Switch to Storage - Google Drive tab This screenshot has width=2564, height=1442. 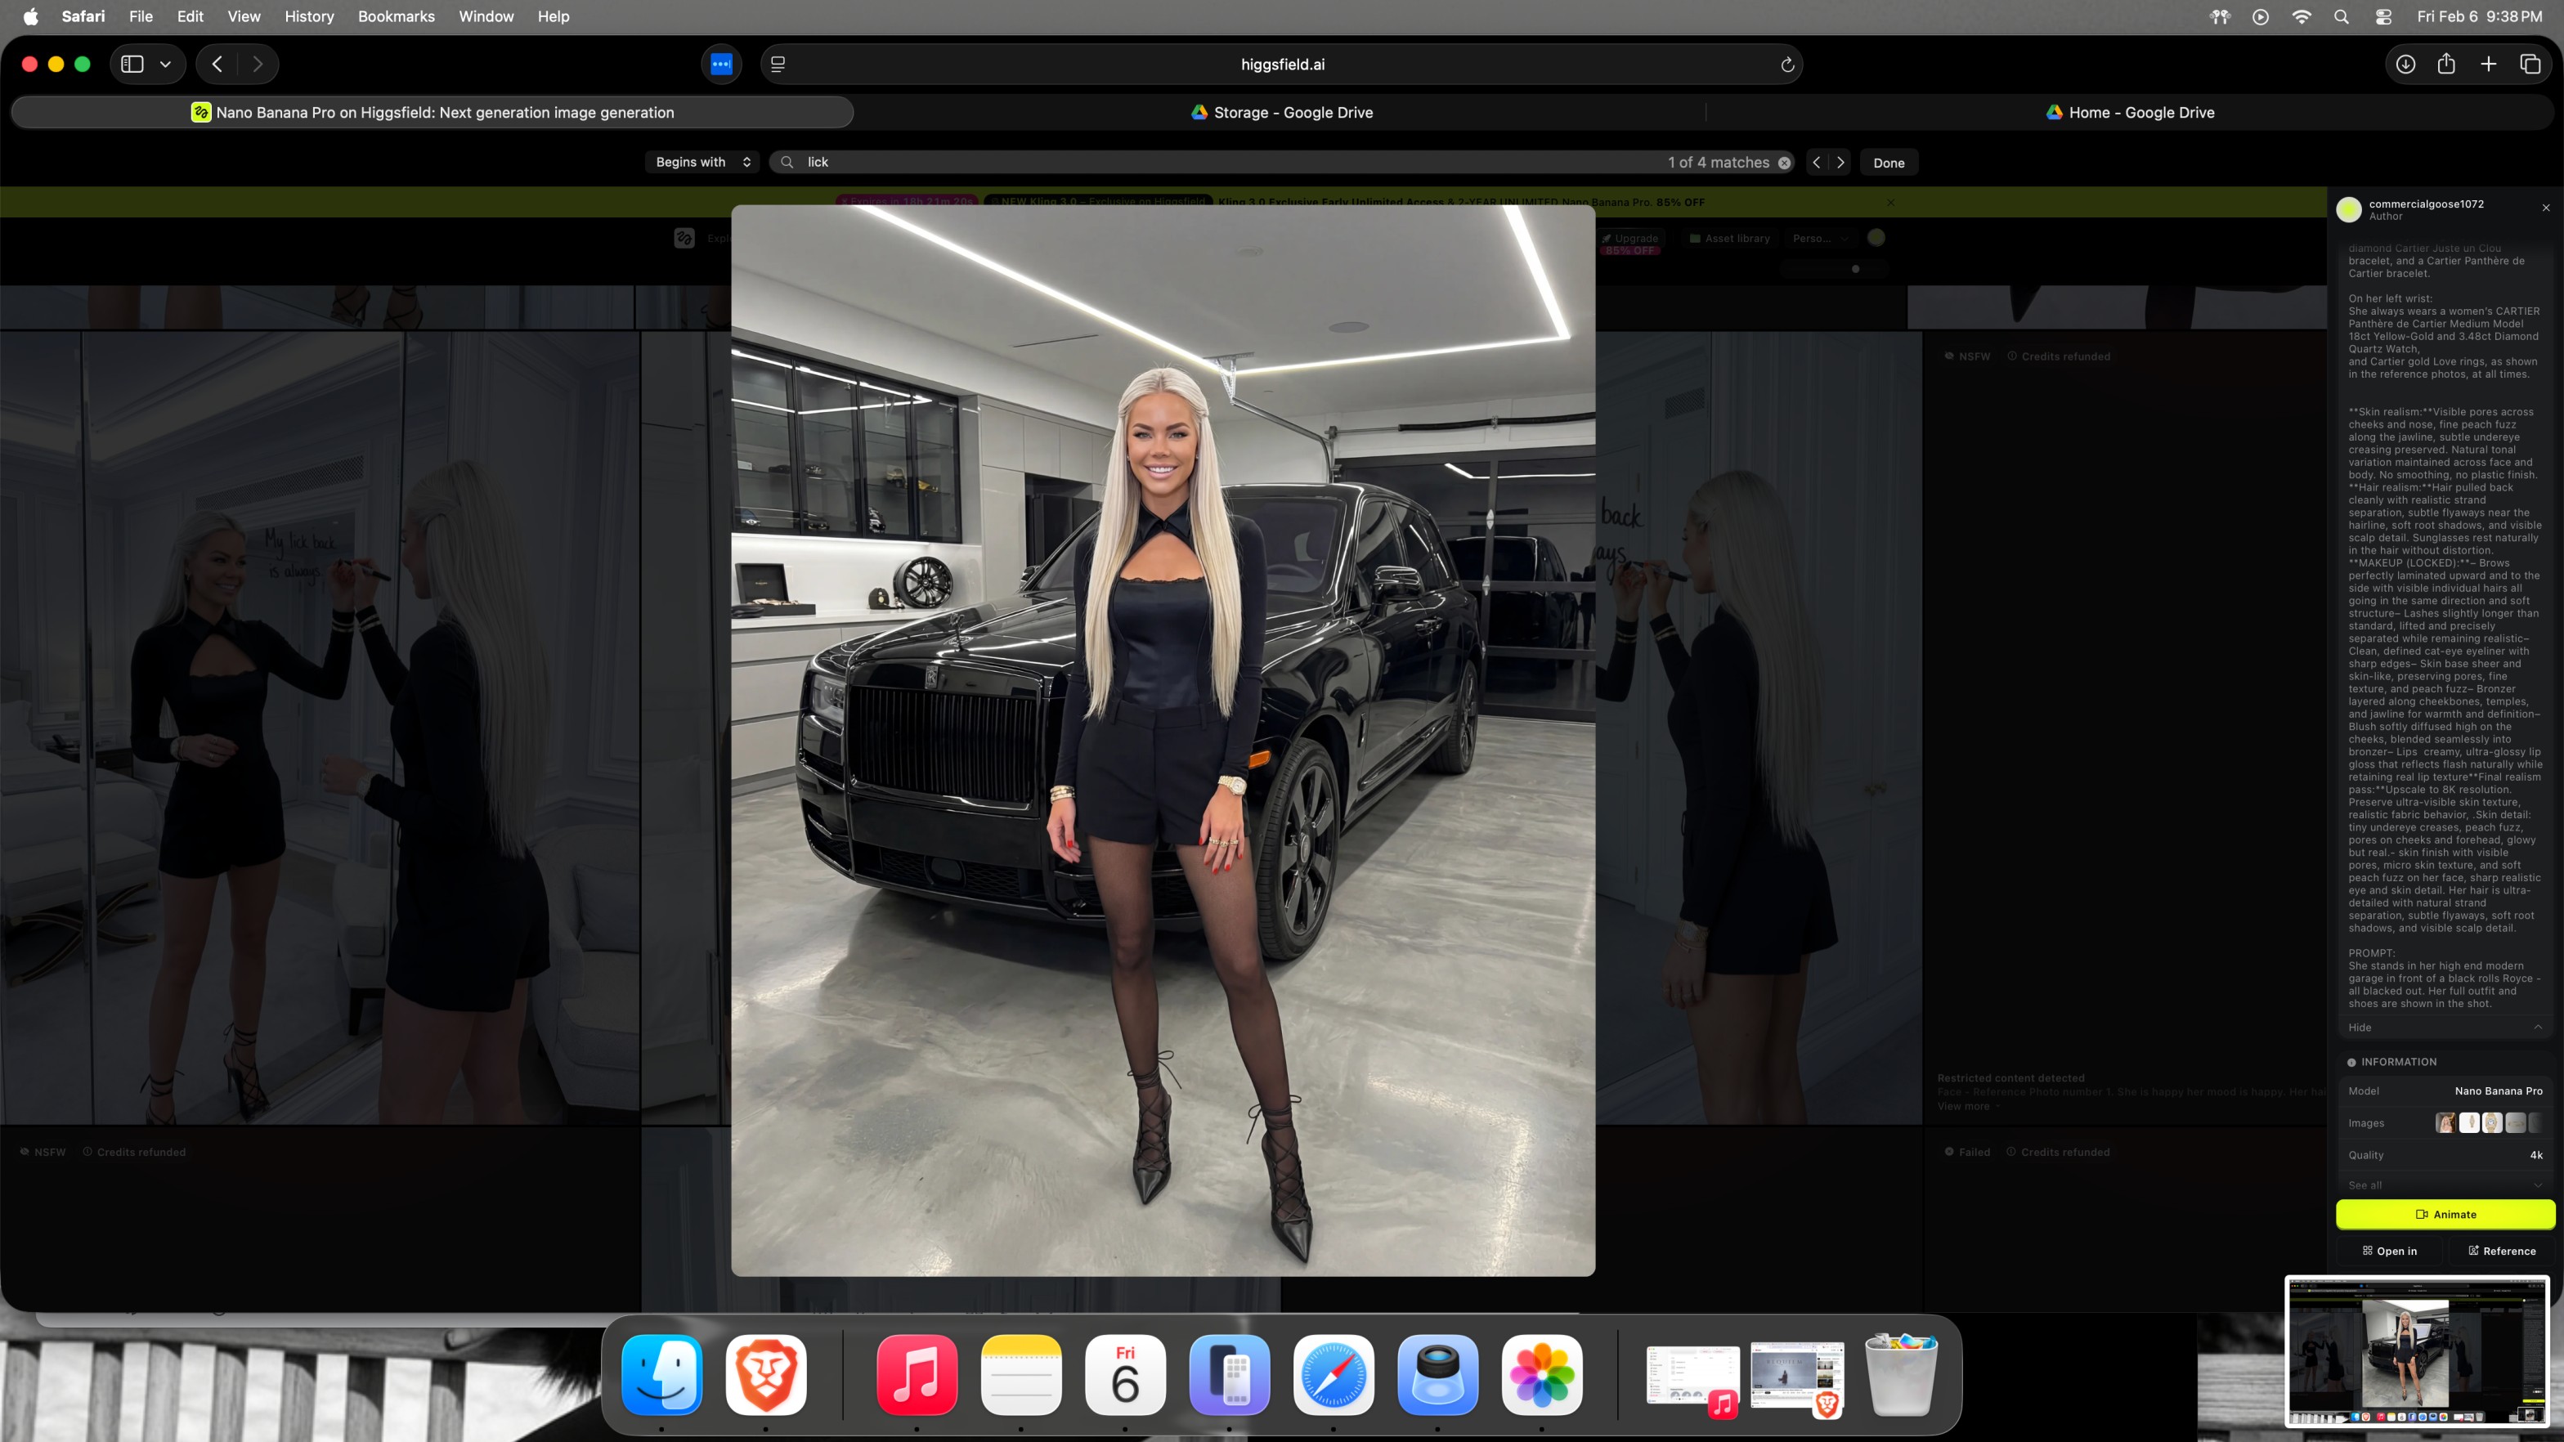[x=1281, y=113]
